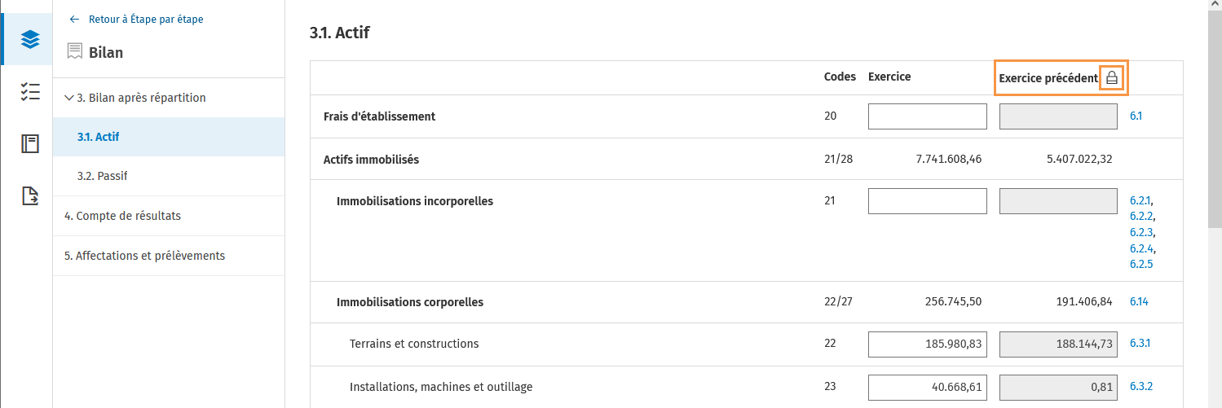This screenshot has height=408, width=1222.
Task: Open annex link 6.1
Action: pos(1136,116)
